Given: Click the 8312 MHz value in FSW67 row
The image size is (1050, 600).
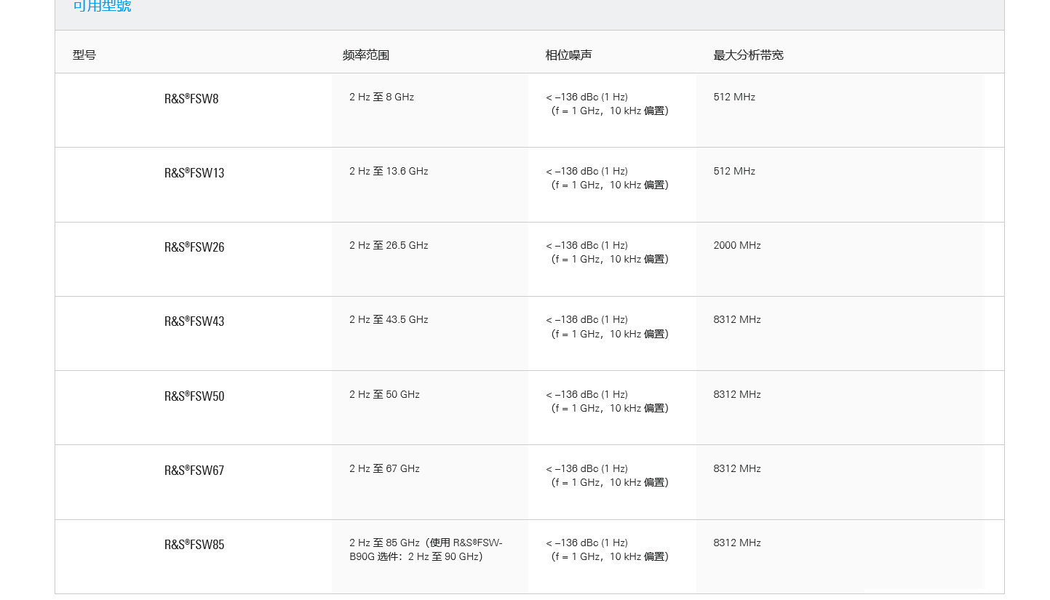Looking at the screenshot, I should click(x=737, y=469).
